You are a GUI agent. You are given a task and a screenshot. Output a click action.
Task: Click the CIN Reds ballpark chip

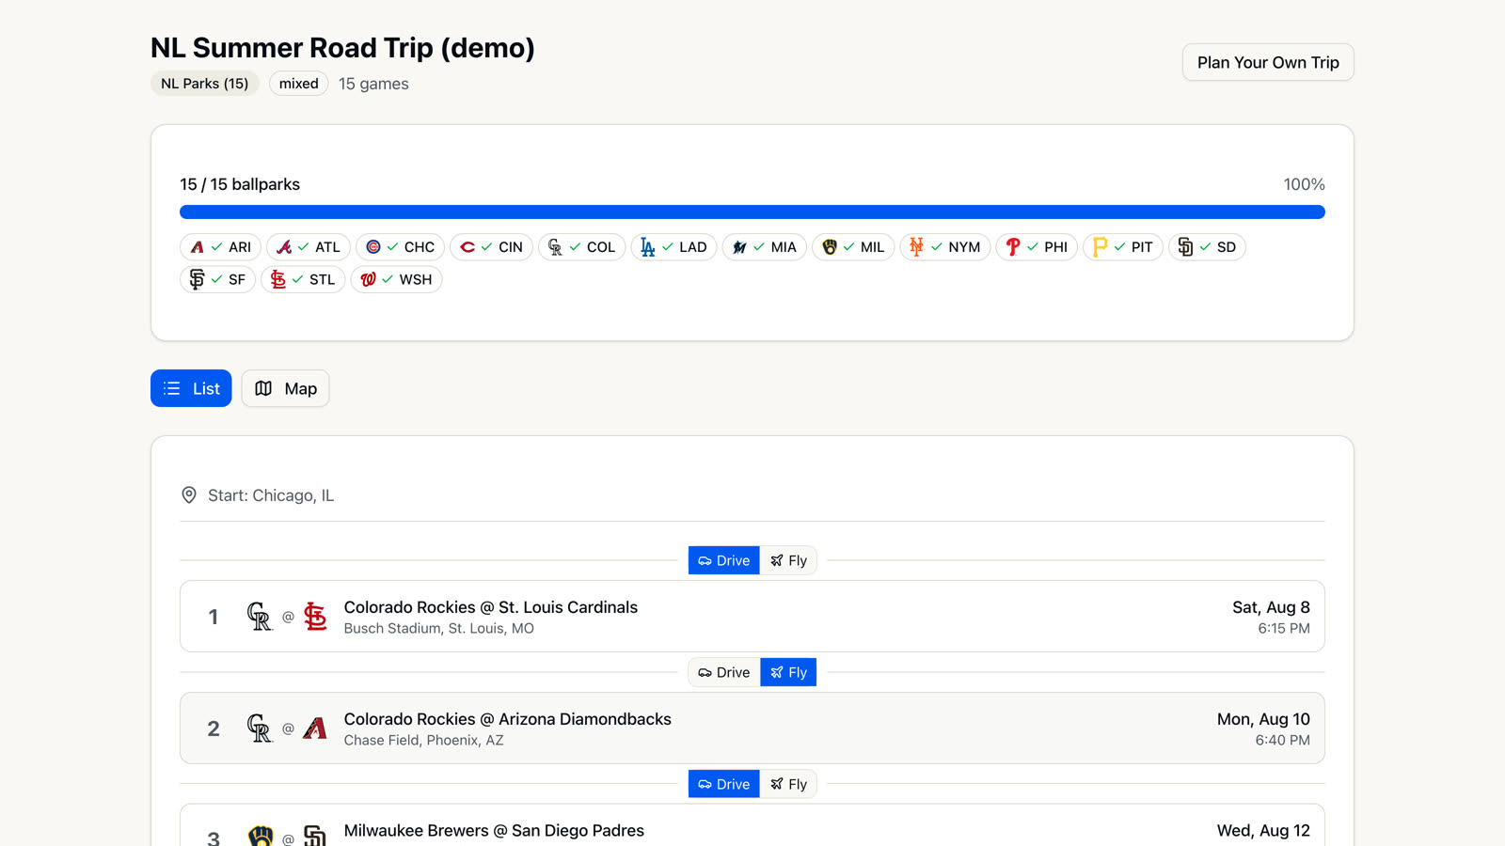[x=491, y=247]
